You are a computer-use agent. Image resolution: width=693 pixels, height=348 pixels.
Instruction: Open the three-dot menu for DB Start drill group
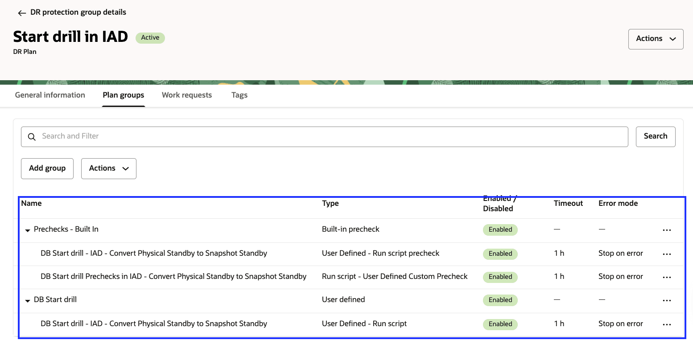(667, 300)
